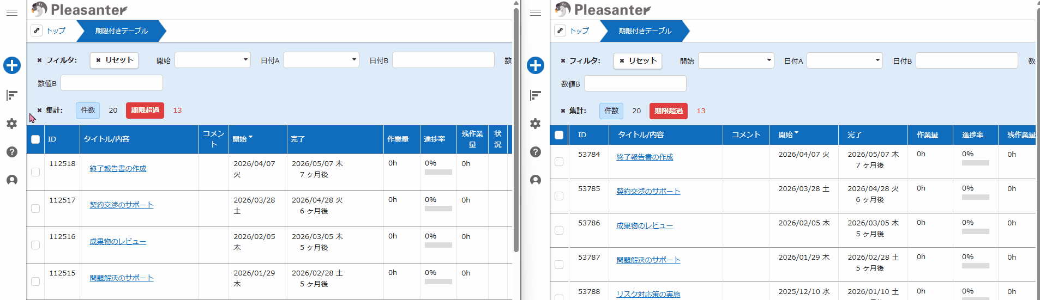Toggle select-all checkbox in left table header
1040x300 pixels.
[35, 139]
